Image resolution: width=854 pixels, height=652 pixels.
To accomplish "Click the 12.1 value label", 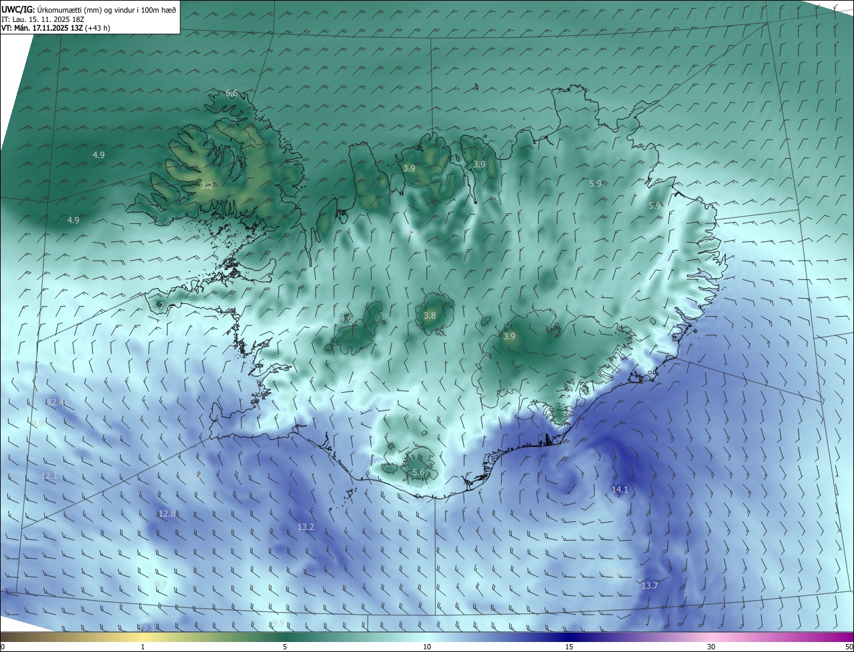I will 50,475.
